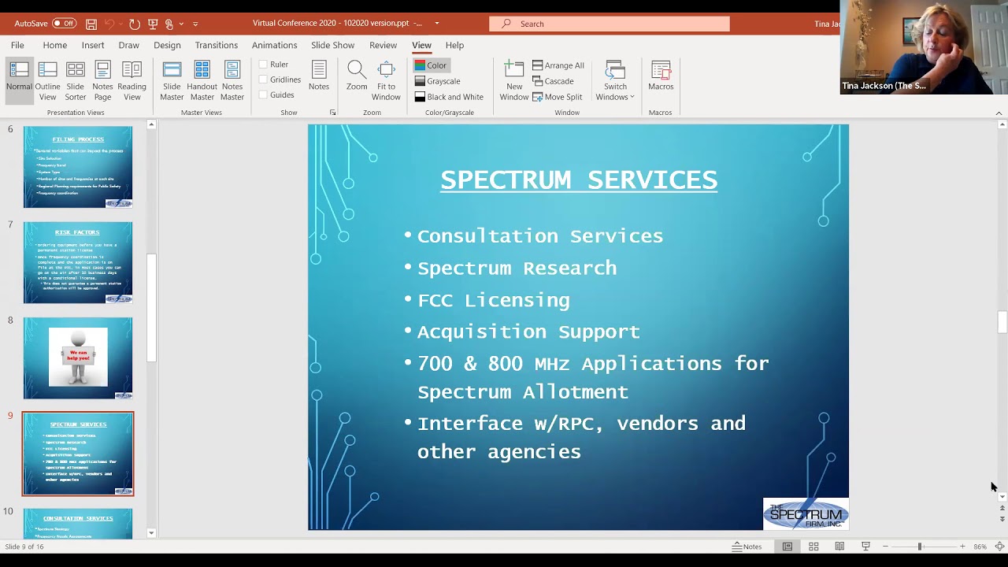Click Arrange All windows
The width and height of the screenshot is (1008, 567).
point(558,65)
